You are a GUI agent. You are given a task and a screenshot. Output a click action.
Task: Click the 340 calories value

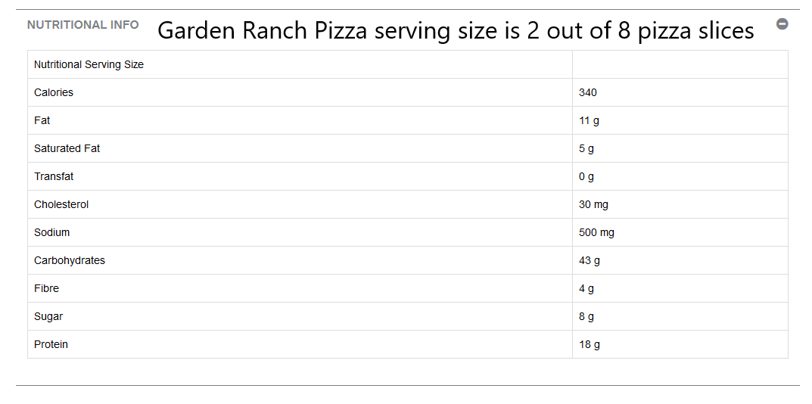pos(588,93)
